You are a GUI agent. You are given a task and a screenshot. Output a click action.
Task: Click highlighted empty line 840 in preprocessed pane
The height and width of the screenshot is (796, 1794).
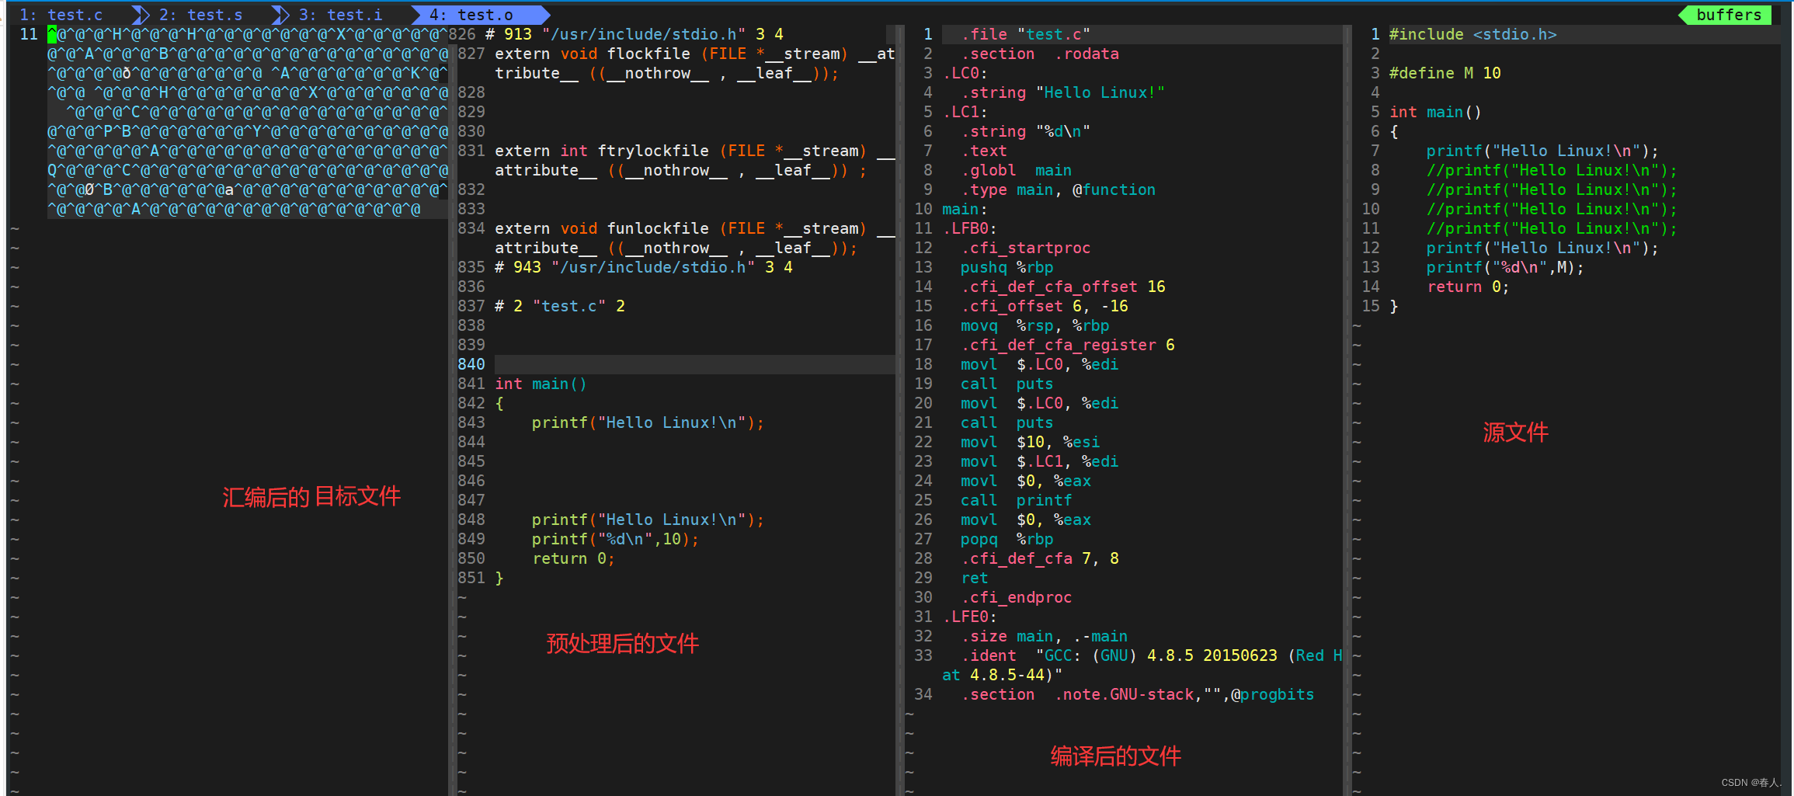[x=694, y=364]
